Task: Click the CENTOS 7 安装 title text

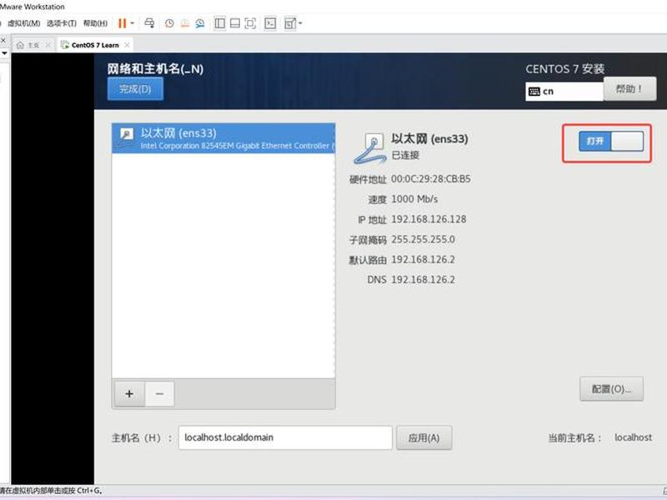Action: [565, 69]
